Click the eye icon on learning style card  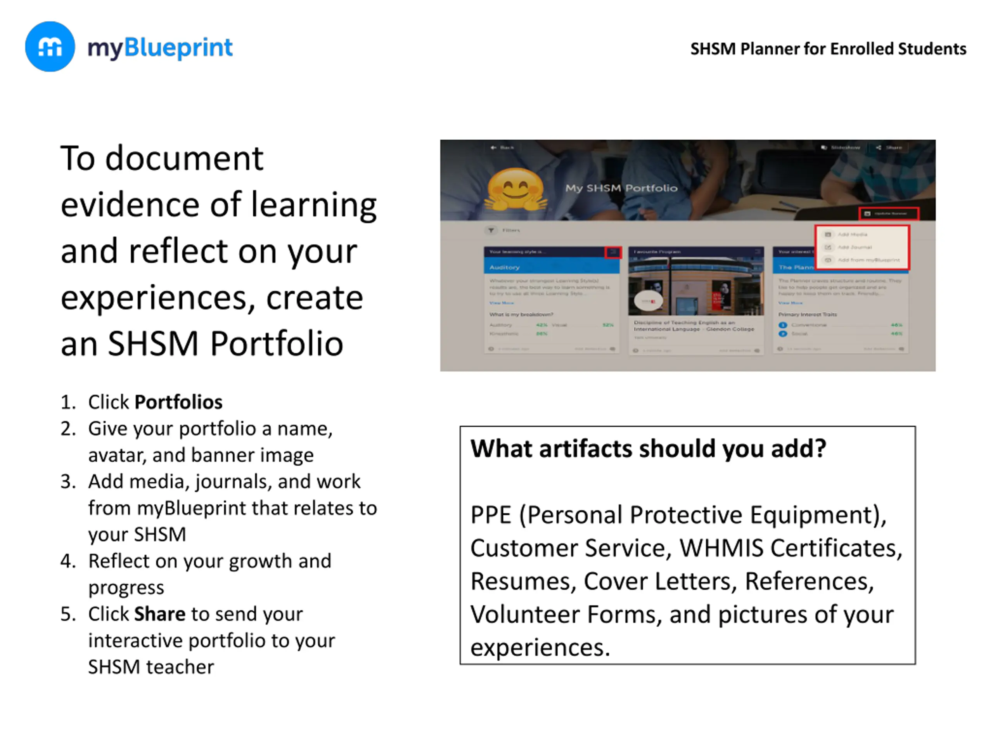(491, 349)
